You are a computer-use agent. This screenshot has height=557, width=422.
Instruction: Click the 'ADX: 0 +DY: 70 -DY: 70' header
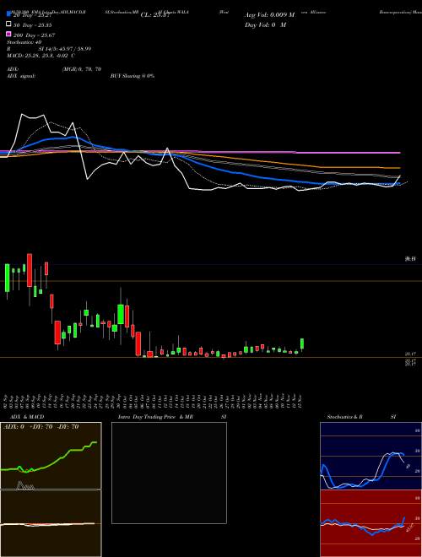[x=41, y=427]
